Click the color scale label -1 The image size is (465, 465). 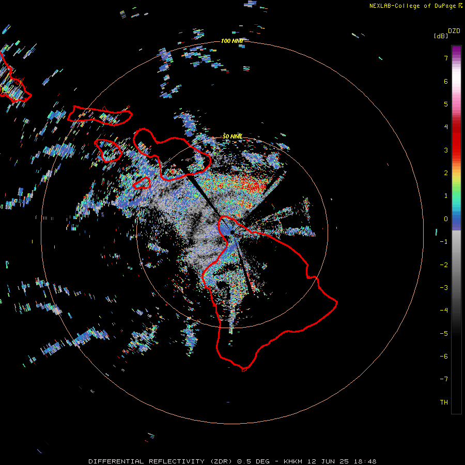pyautogui.click(x=444, y=242)
